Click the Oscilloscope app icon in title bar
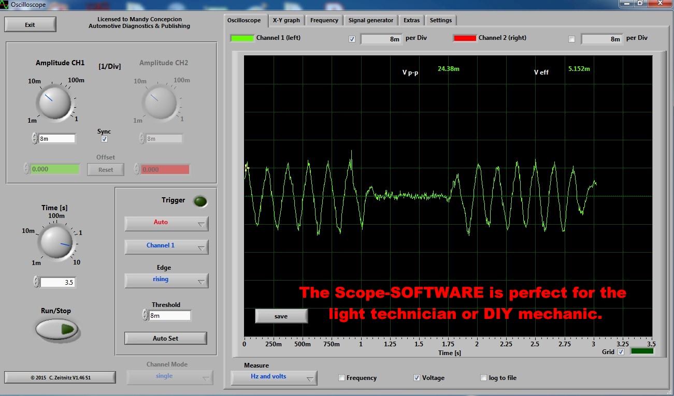 tap(5, 5)
